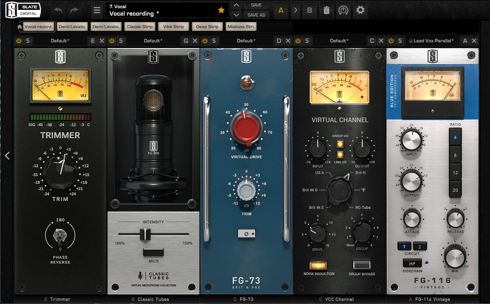The height and width of the screenshot is (304, 490).
Task: Click the E letter on Trimmer header
Action: pos(93,41)
